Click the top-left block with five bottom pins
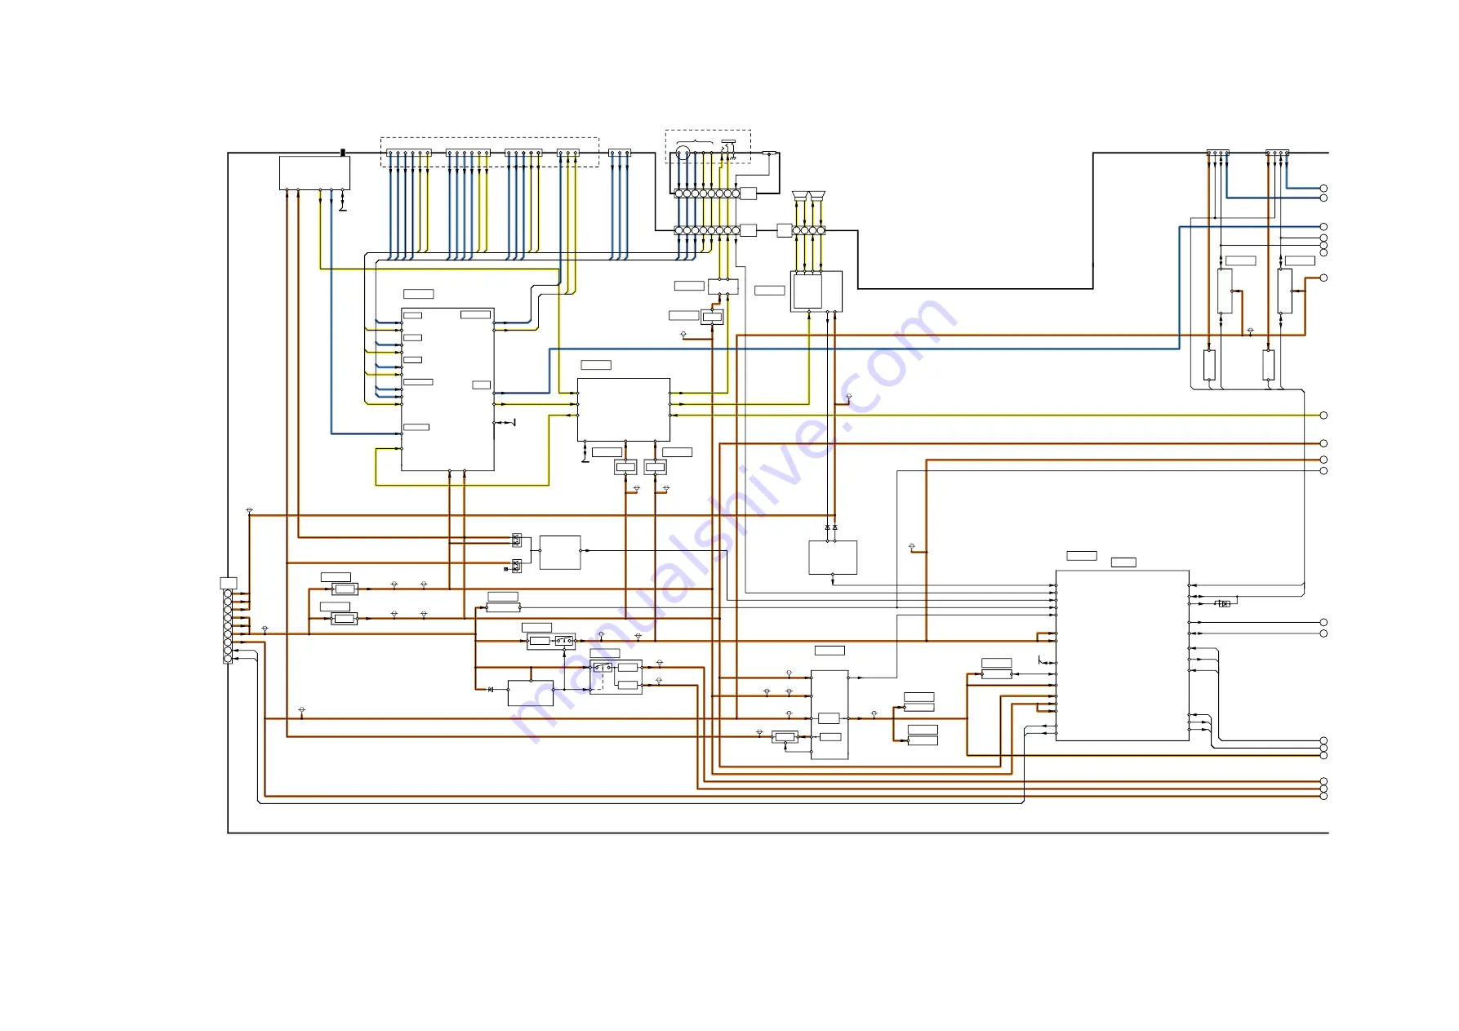Viewport: 1459px width, 1031px height. click(314, 173)
